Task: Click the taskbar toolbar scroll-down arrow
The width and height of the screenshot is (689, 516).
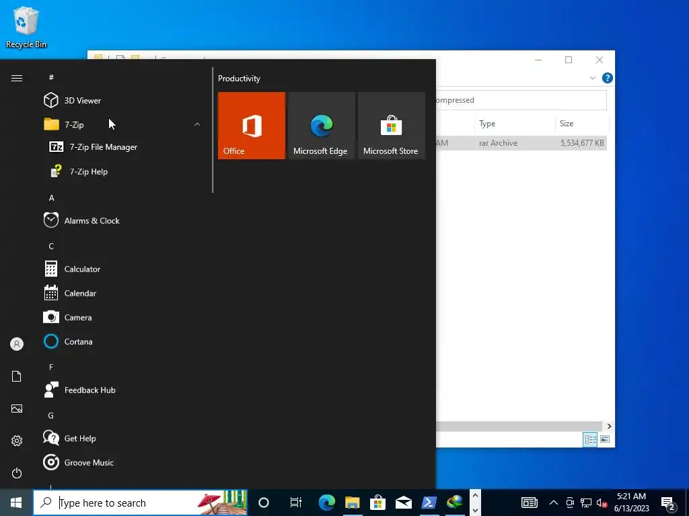Action: (475, 511)
